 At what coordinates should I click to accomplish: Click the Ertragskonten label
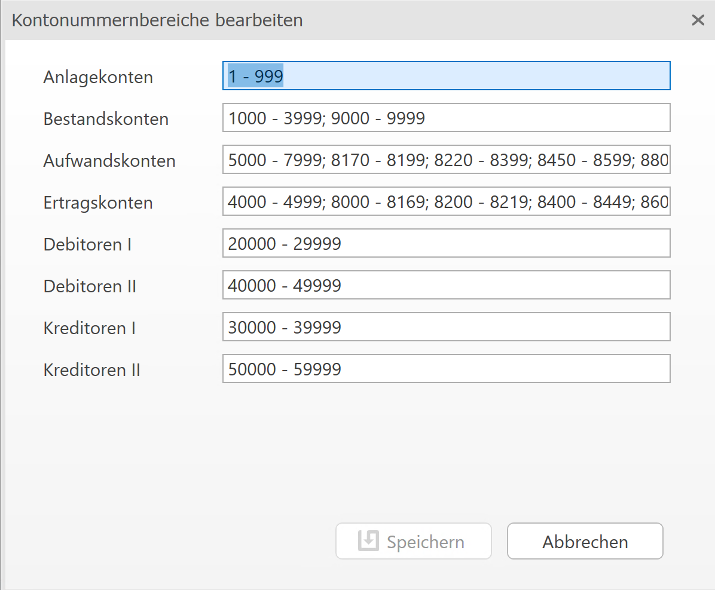[98, 203]
